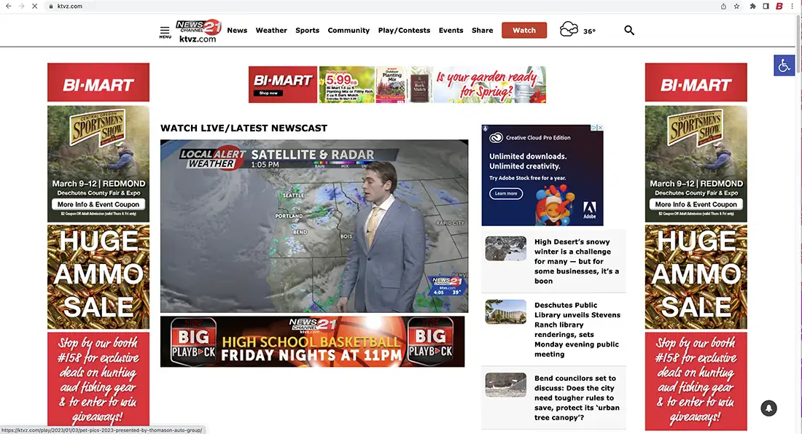Click the share page icon in address bar
Image resolution: width=802 pixels, height=434 pixels.
[723, 6]
